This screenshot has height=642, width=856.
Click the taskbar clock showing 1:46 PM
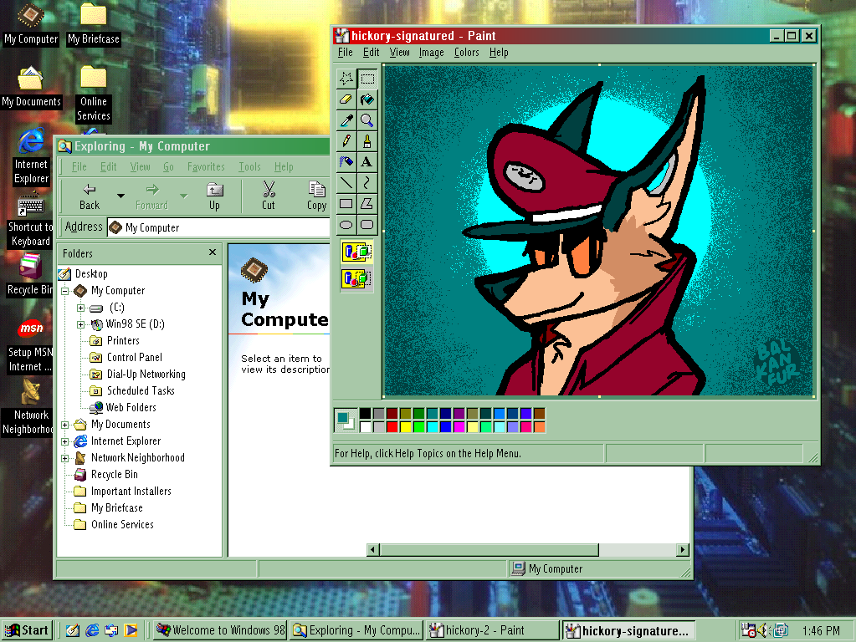coord(821,631)
